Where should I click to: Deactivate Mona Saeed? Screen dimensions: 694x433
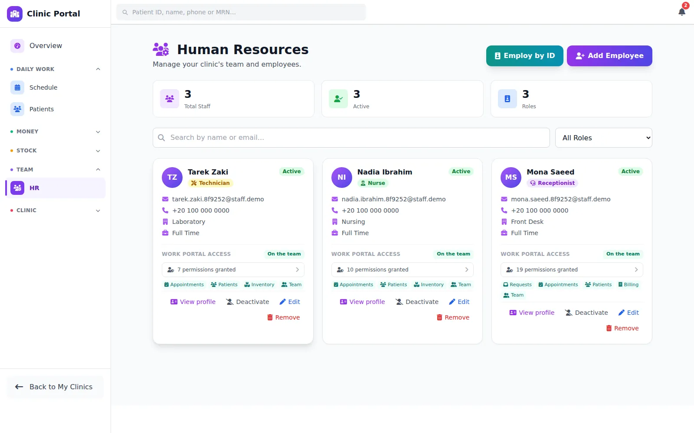point(586,313)
